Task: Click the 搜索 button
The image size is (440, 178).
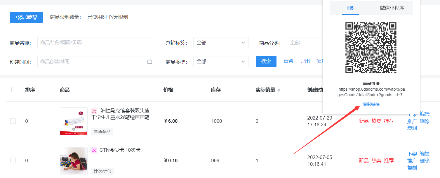Action: tap(266, 61)
